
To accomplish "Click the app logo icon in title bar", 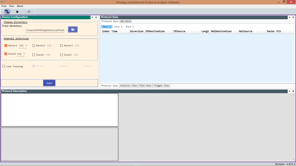I will click(2, 2).
